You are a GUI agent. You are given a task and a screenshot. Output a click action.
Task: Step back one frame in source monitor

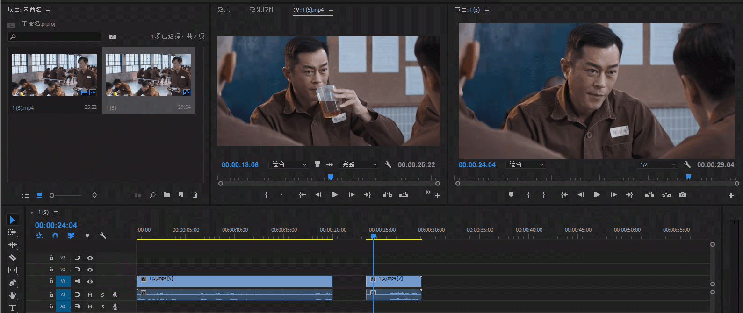point(318,195)
